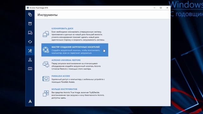Click the More Tools description text
Image resolution: width=203 pixels, height=114 pixels.
click(78, 95)
